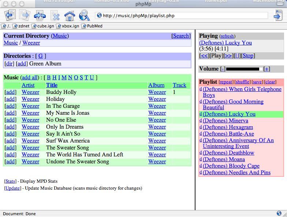
Task: Open the Search link
Action: 181,36
